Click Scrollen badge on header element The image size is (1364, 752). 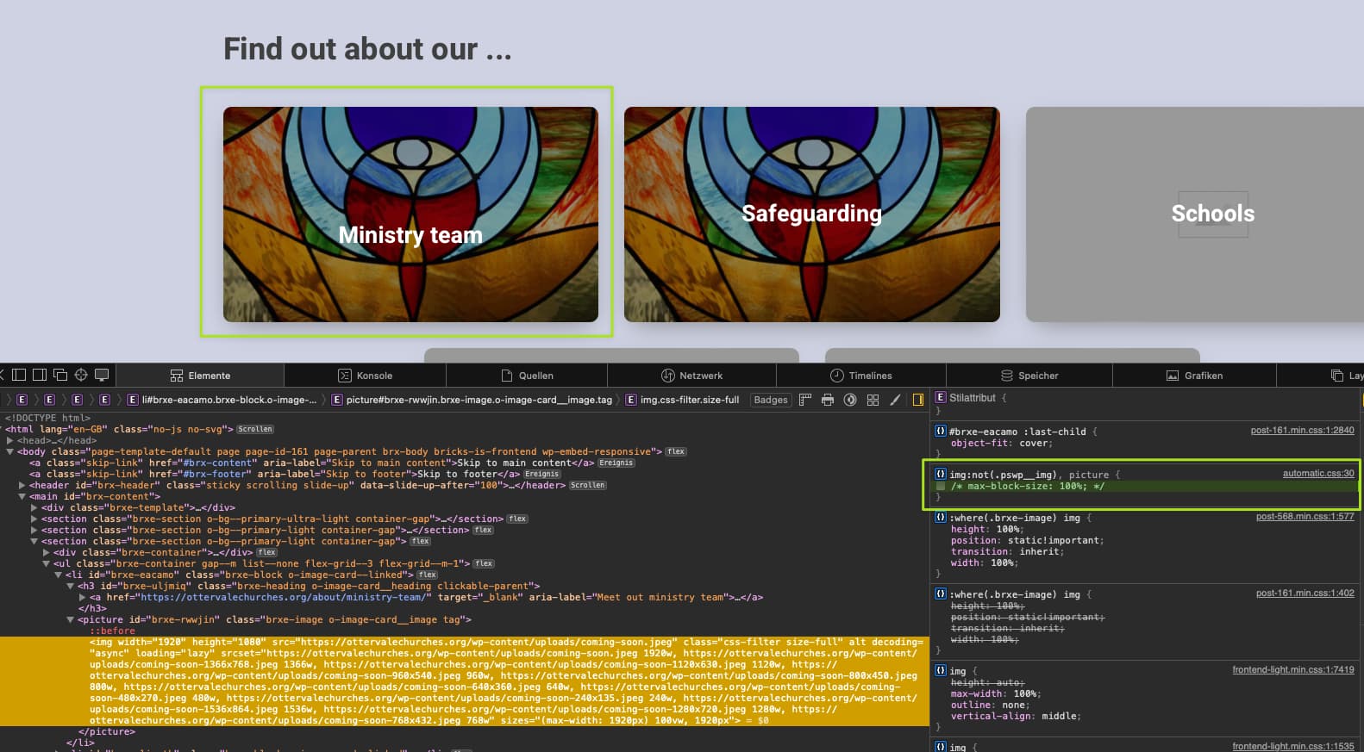(588, 485)
